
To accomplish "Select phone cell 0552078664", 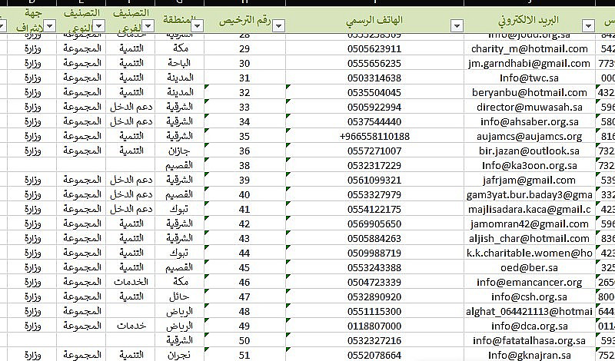I will [374, 355].
